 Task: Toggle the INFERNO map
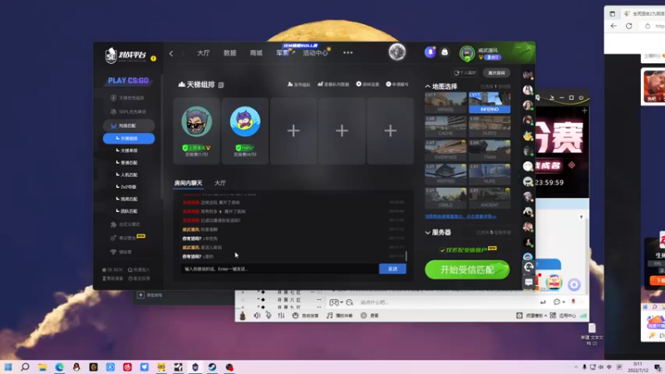tap(490, 102)
